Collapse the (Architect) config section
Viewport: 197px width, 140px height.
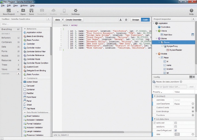pyautogui.click(x=155, y=96)
